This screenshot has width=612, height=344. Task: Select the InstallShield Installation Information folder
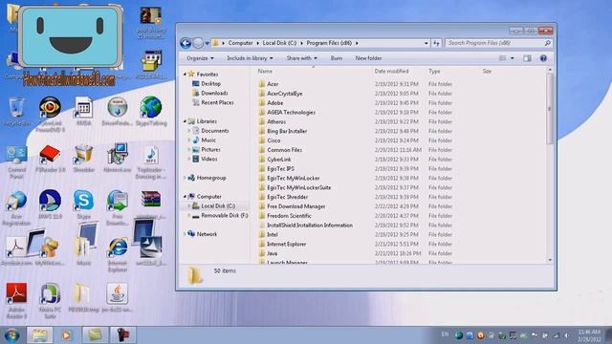(310, 226)
